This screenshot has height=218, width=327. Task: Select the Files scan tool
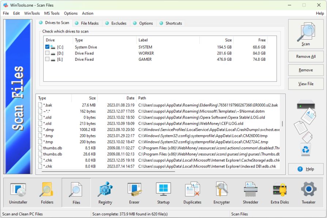(76, 192)
